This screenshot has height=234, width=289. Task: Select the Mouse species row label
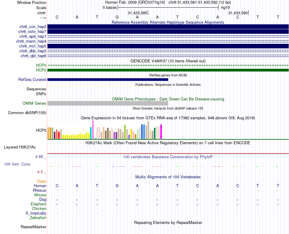click(40, 195)
